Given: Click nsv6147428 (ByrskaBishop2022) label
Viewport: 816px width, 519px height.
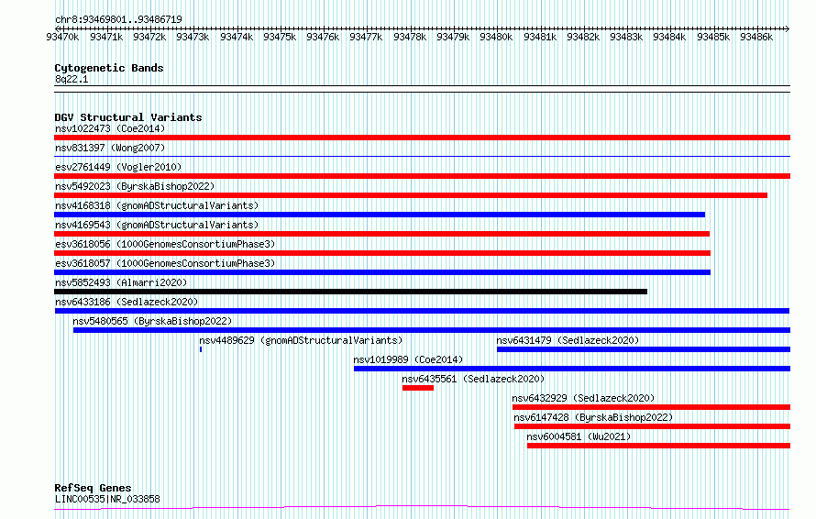Looking at the screenshot, I should click(x=593, y=417).
